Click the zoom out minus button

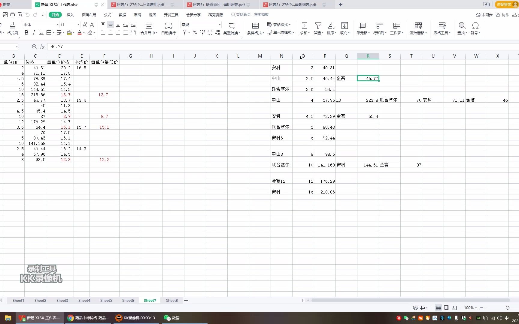(x=482, y=308)
